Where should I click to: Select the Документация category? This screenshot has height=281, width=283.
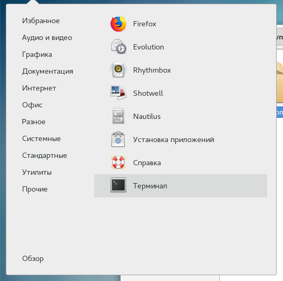pos(47,72)
